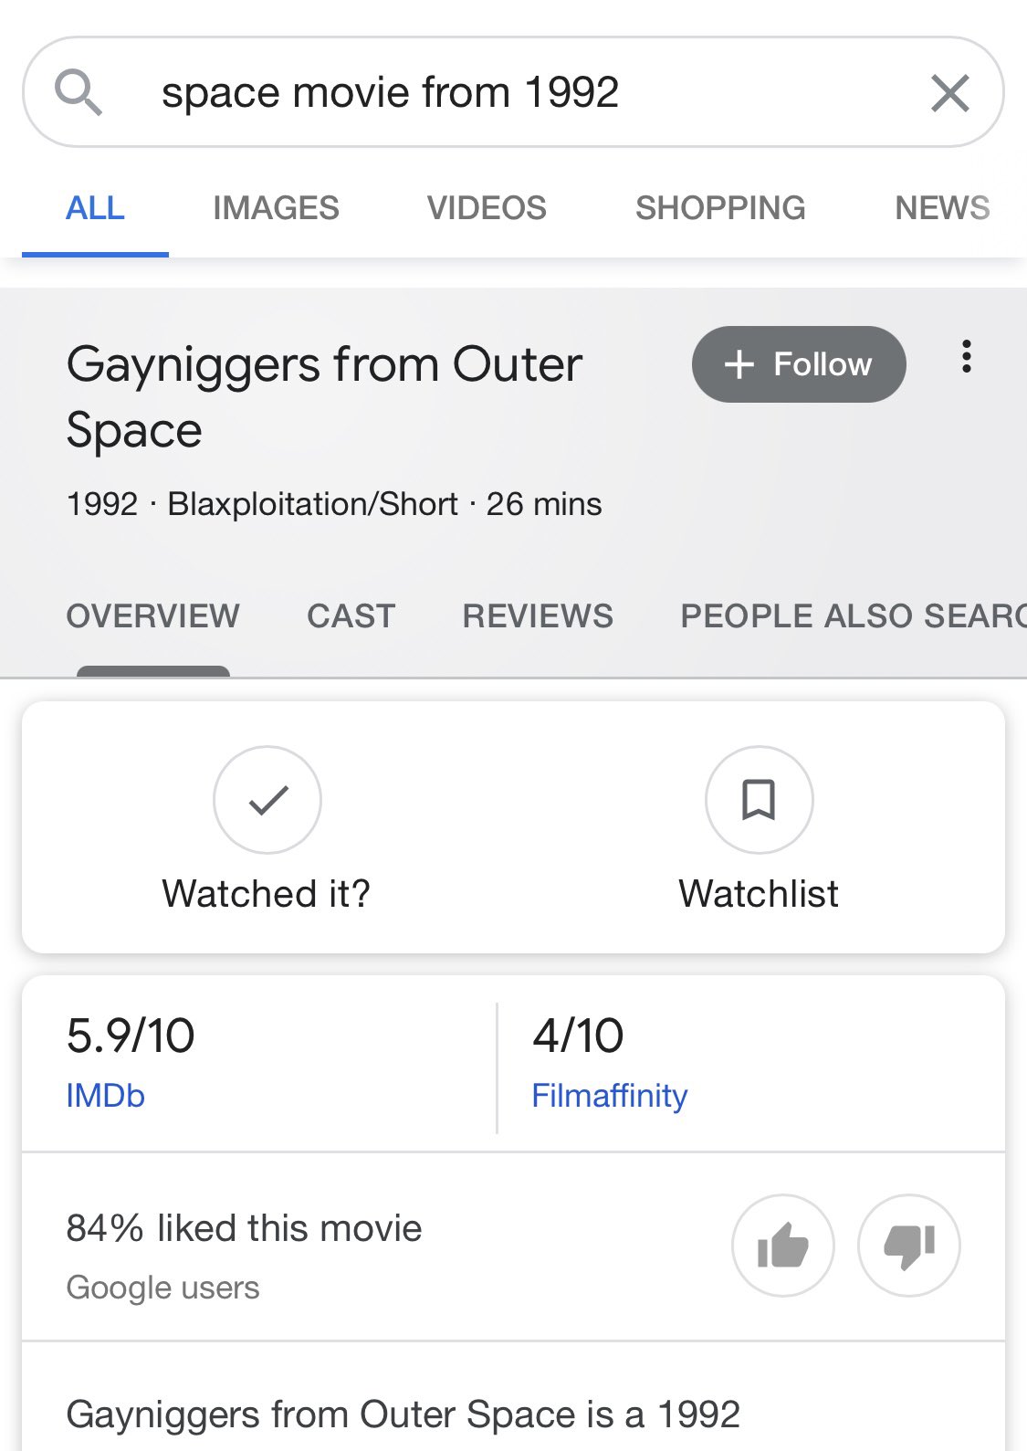The height and width of the screenshot is (1451, 1027).
Task: Switch to the Videos tab
Action: pyautogui.click(x=487, y=208)
